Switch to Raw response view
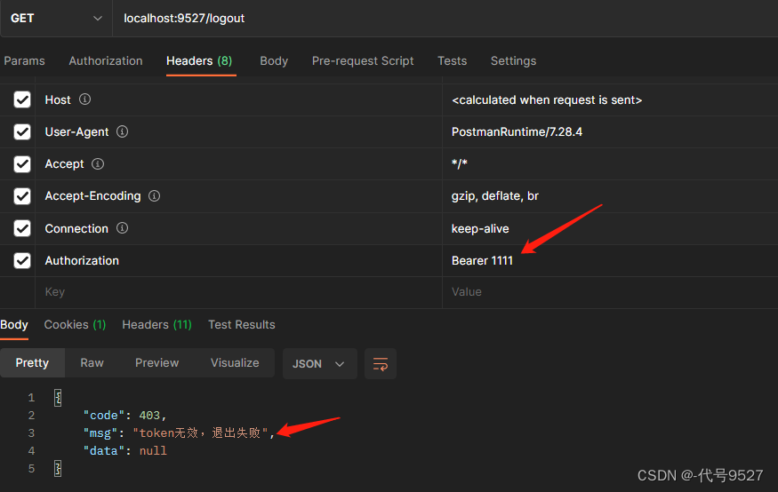This screenshot has height=492, width=778. point(92,362)
